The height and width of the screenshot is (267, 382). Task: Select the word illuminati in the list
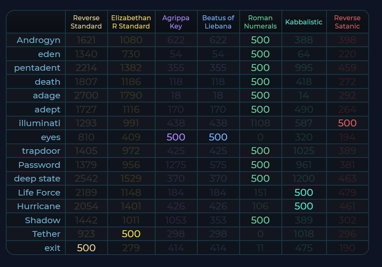[x=40, y=123]
